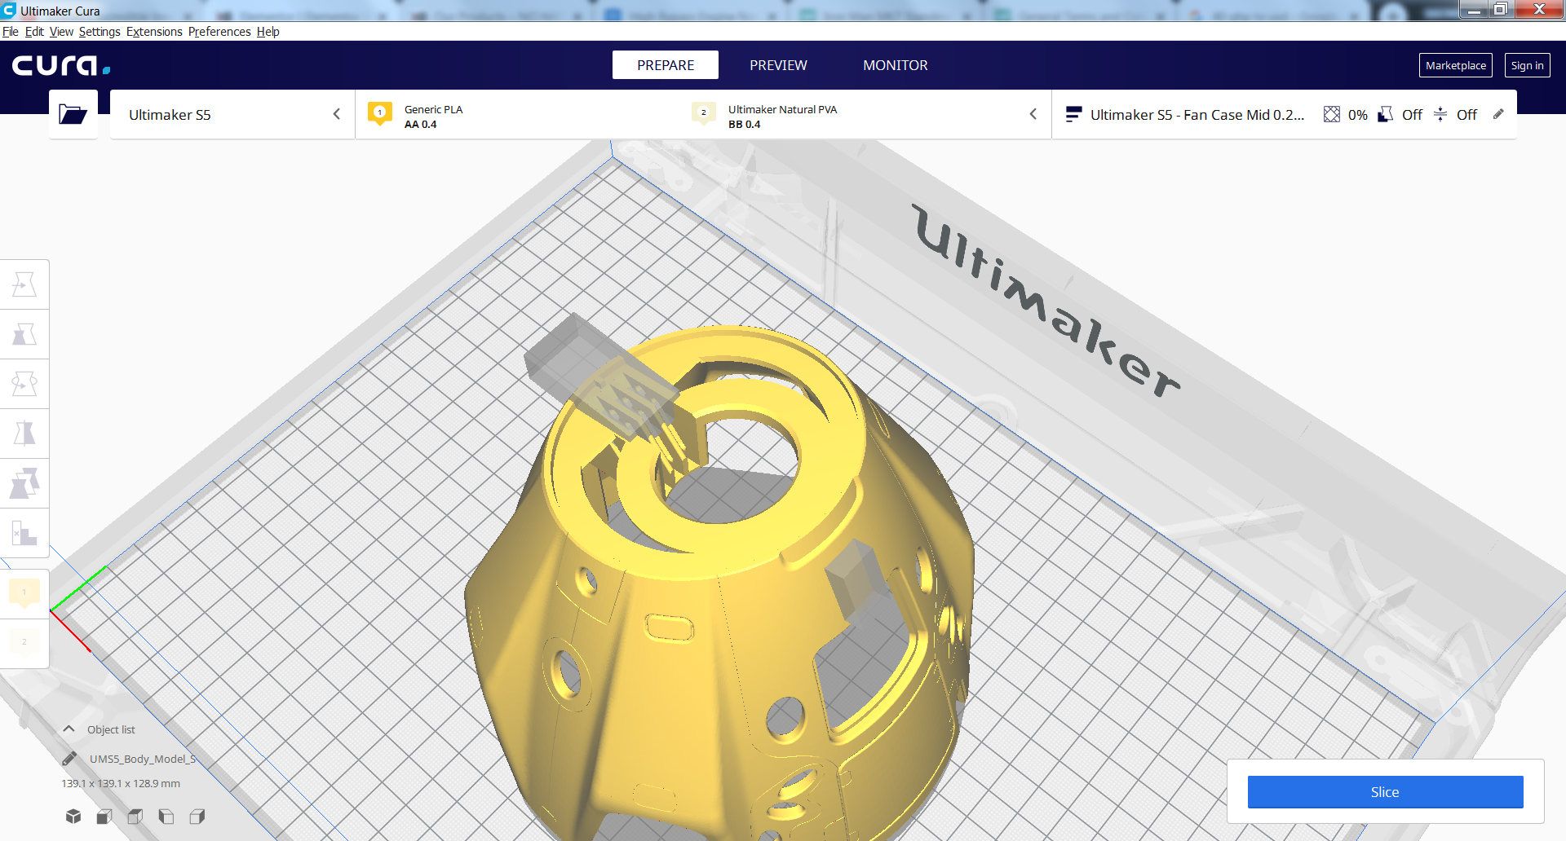Click the Generic PLA extruder 1 badge

(x=379, y=113)
